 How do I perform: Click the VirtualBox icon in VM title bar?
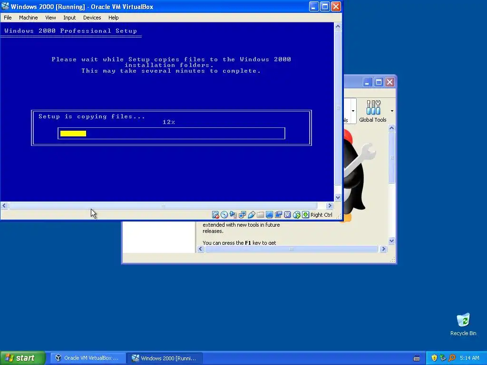(x=5, y=7)
